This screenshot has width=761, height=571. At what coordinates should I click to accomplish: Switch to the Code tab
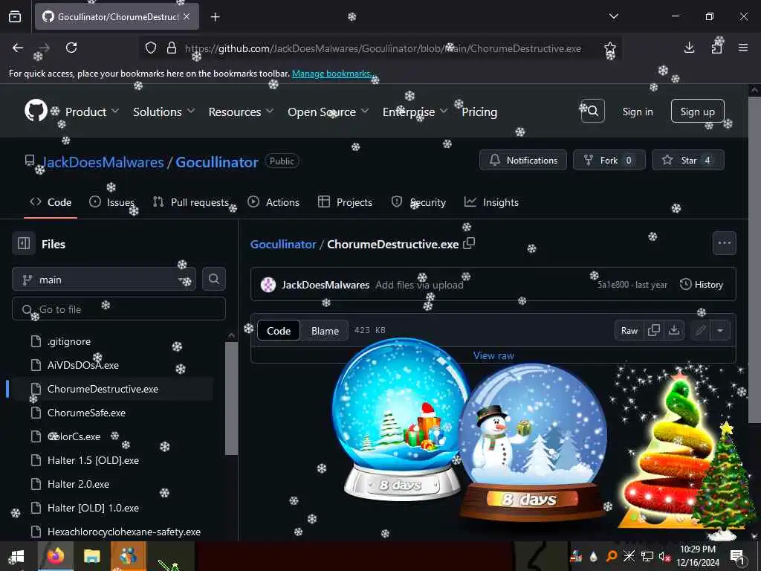pos(51,202)
